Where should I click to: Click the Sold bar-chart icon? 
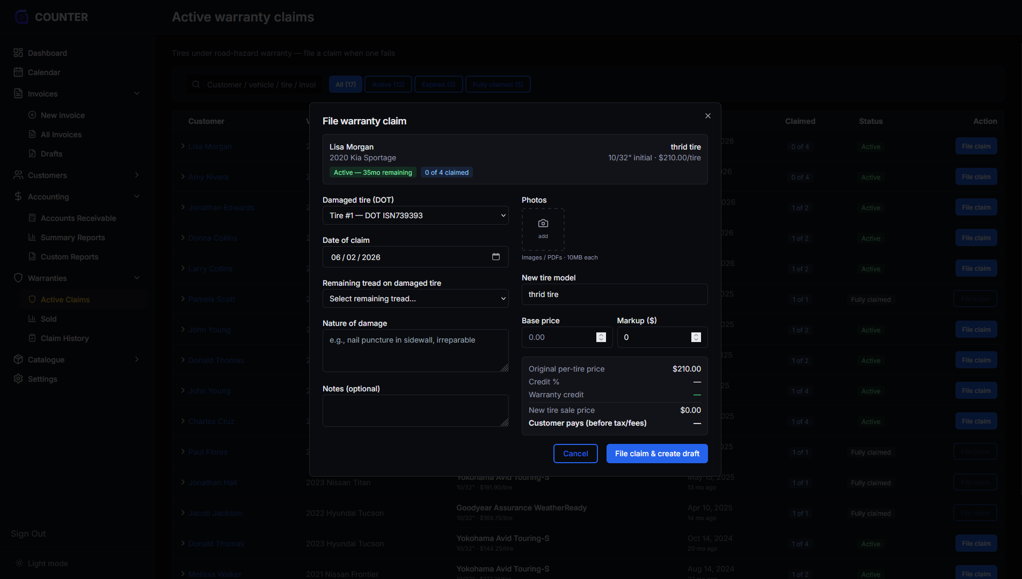[x=32, y=318]
